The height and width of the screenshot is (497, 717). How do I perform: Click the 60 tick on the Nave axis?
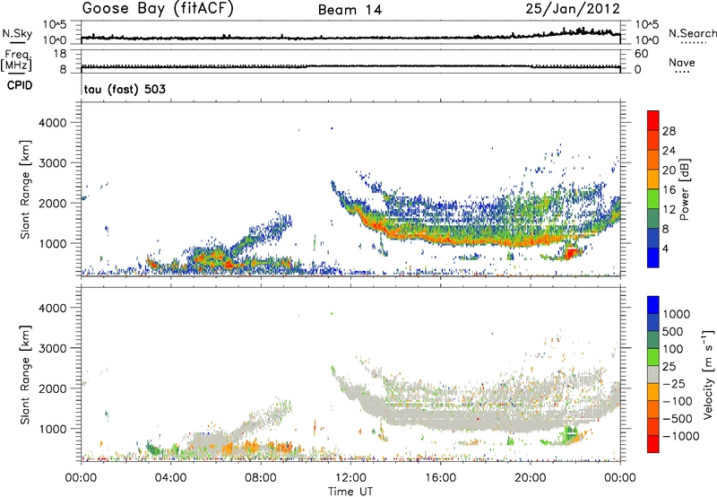coord(641,54)
